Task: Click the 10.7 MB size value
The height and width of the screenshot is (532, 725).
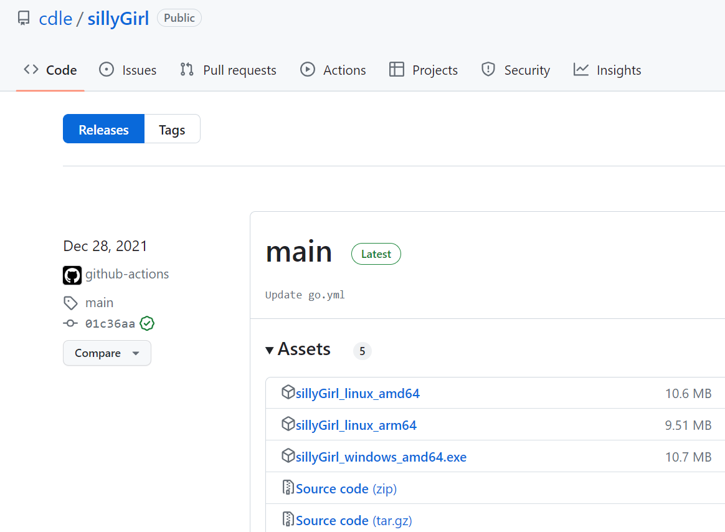Action: [688, 457]
